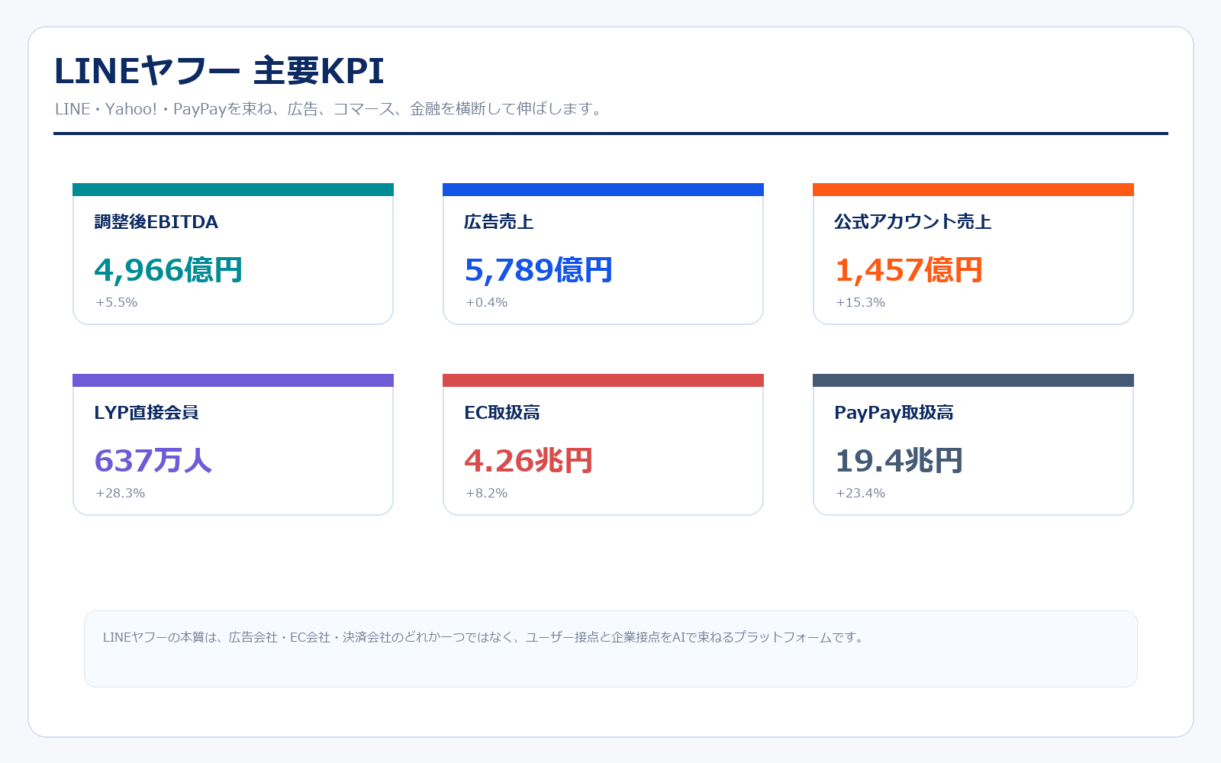Select the LYP直接会員 card label
Screen dimensions: 1221x763
(147, 413)
